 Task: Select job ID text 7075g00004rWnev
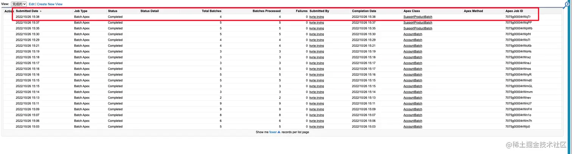518,98
